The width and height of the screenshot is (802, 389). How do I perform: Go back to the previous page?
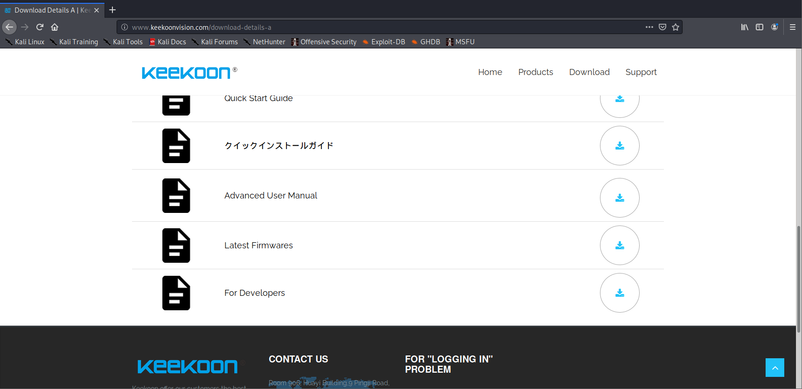[x=9, y=27]
